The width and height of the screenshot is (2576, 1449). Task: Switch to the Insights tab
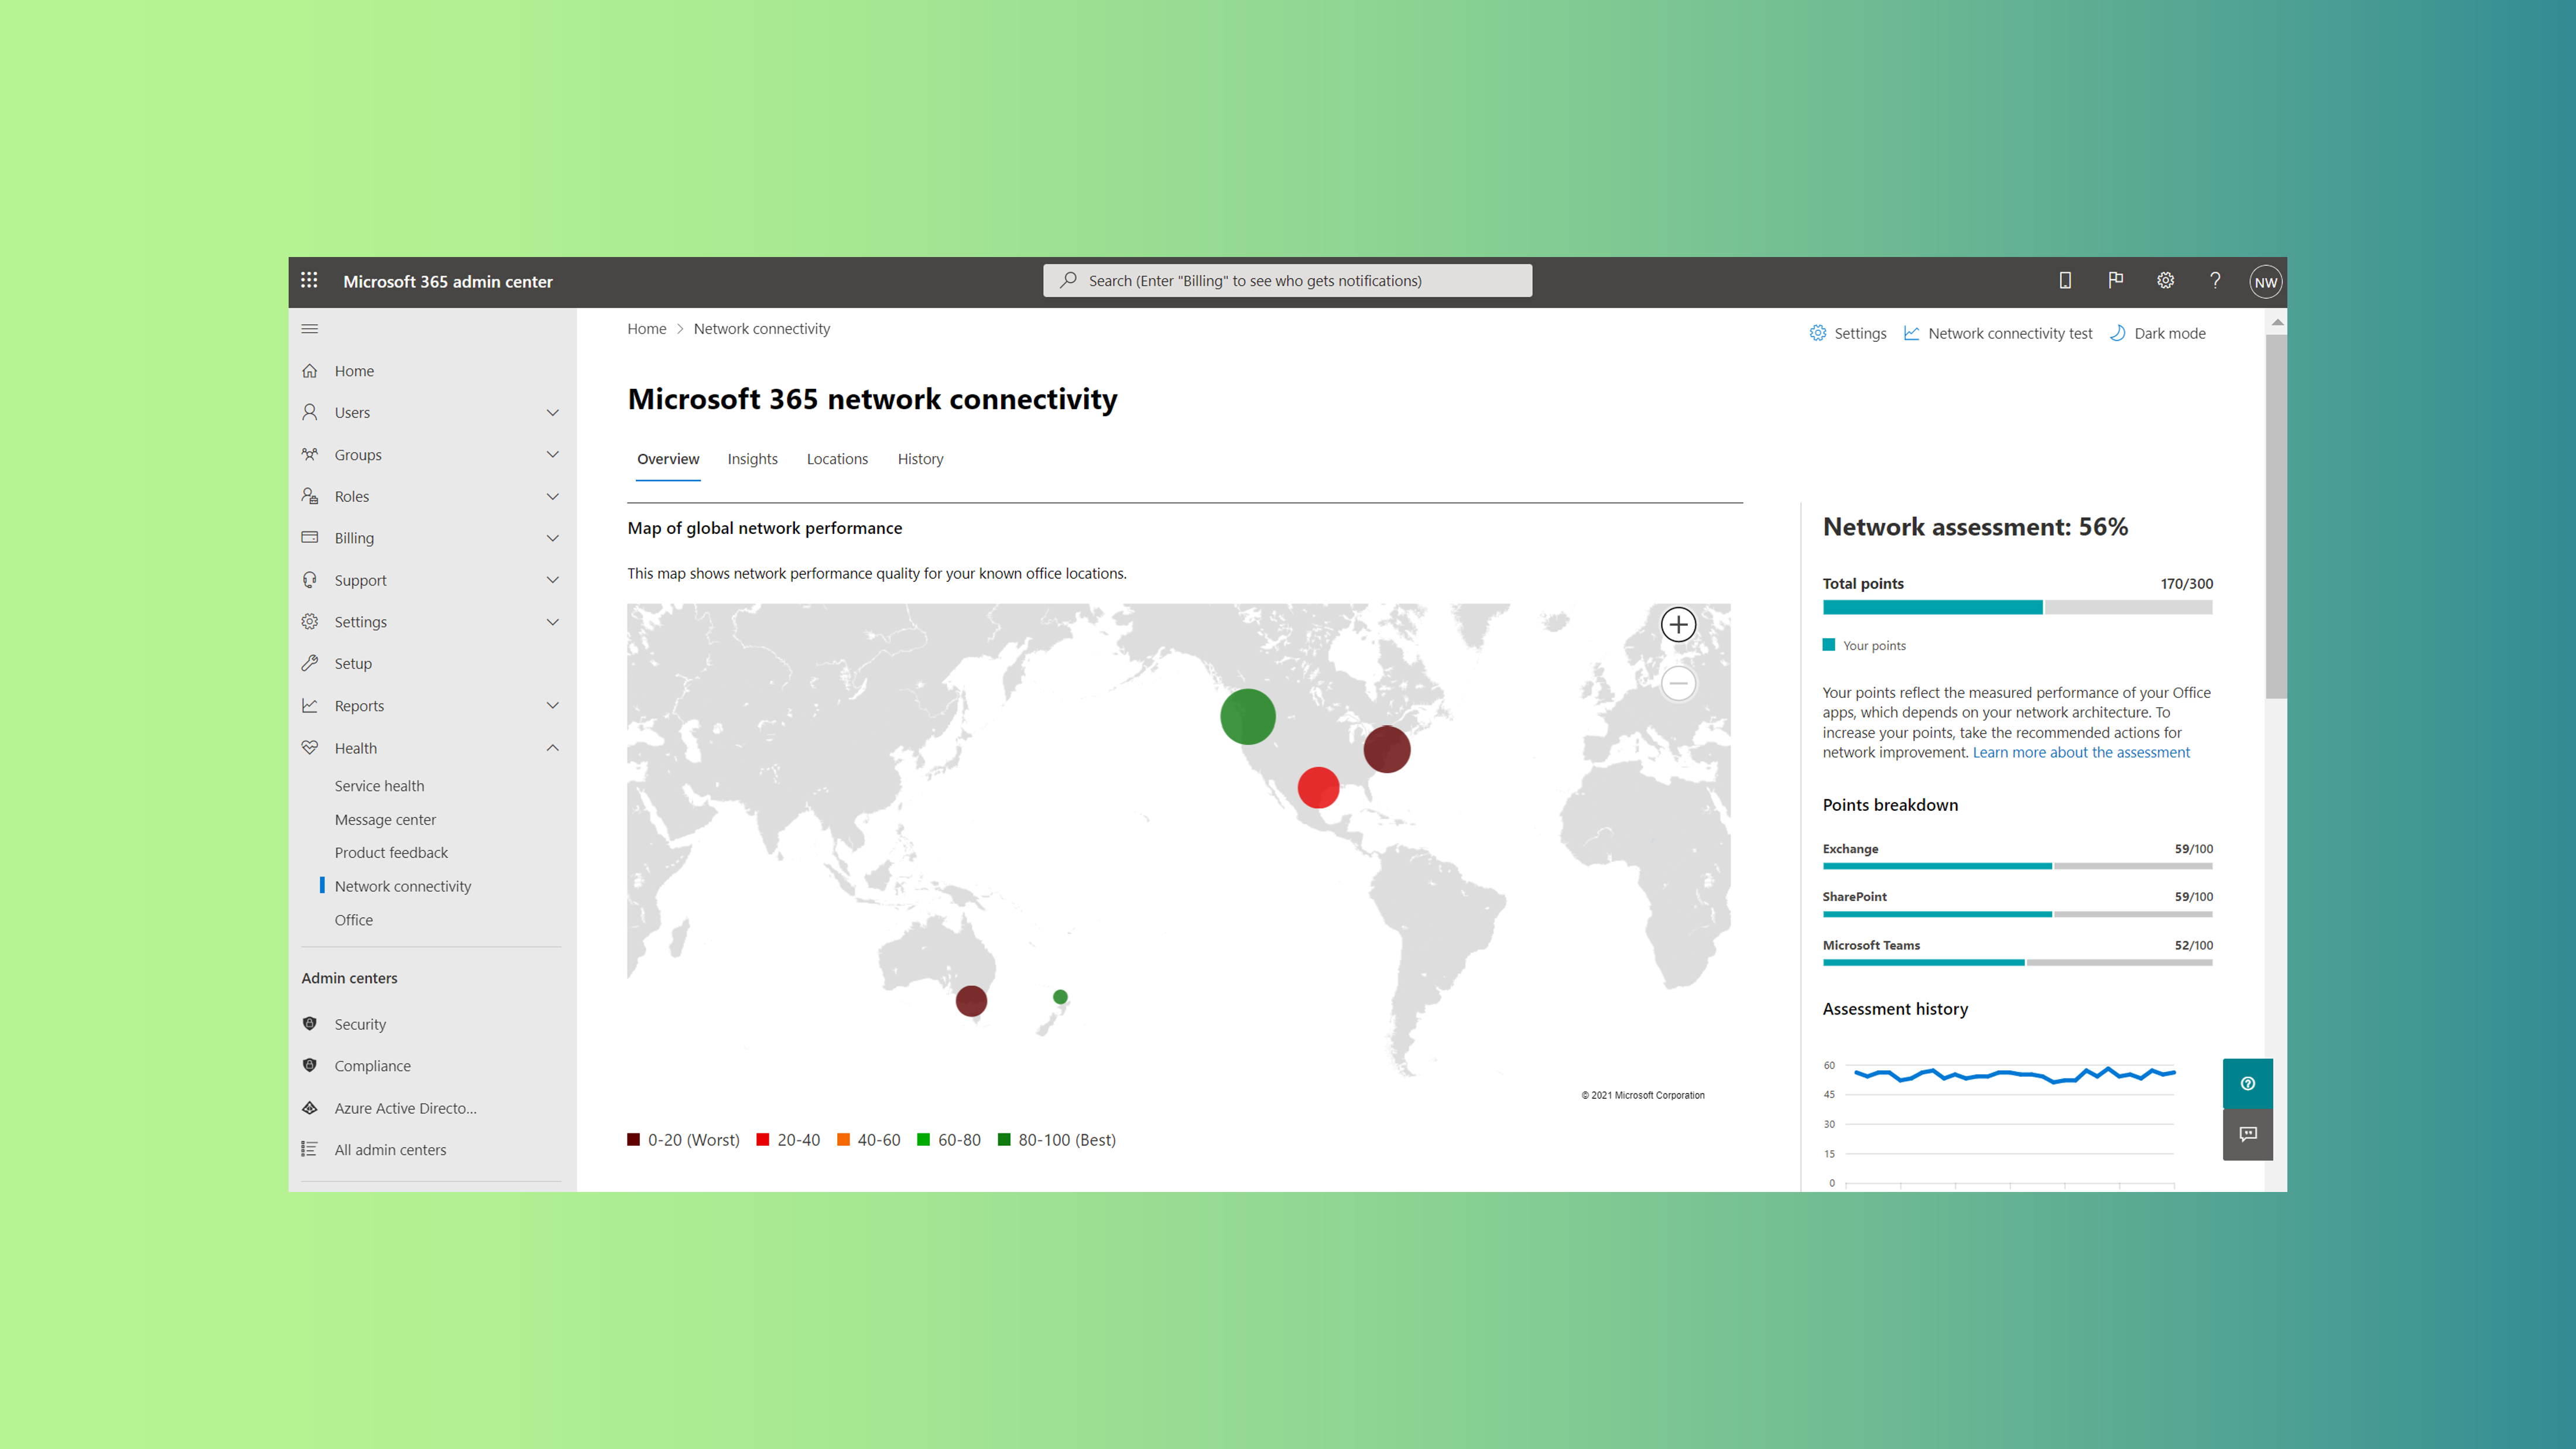click(x=752, y=459)
